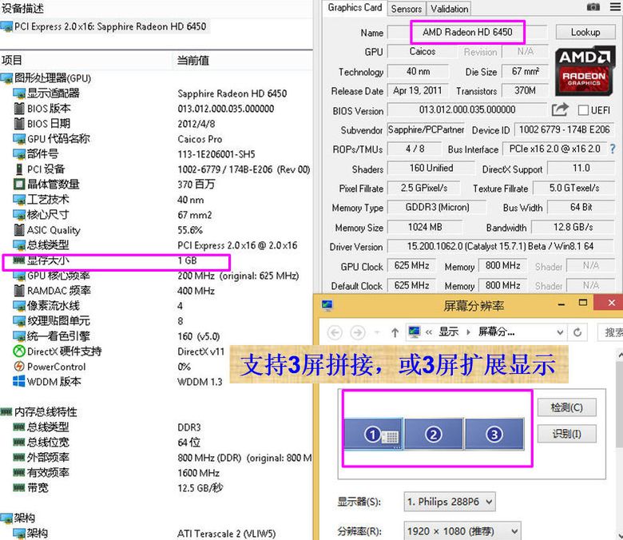Viewport: 623px width, 540px height.
Task: Click the 检测(C) detect button
Action: pos(566,407)
